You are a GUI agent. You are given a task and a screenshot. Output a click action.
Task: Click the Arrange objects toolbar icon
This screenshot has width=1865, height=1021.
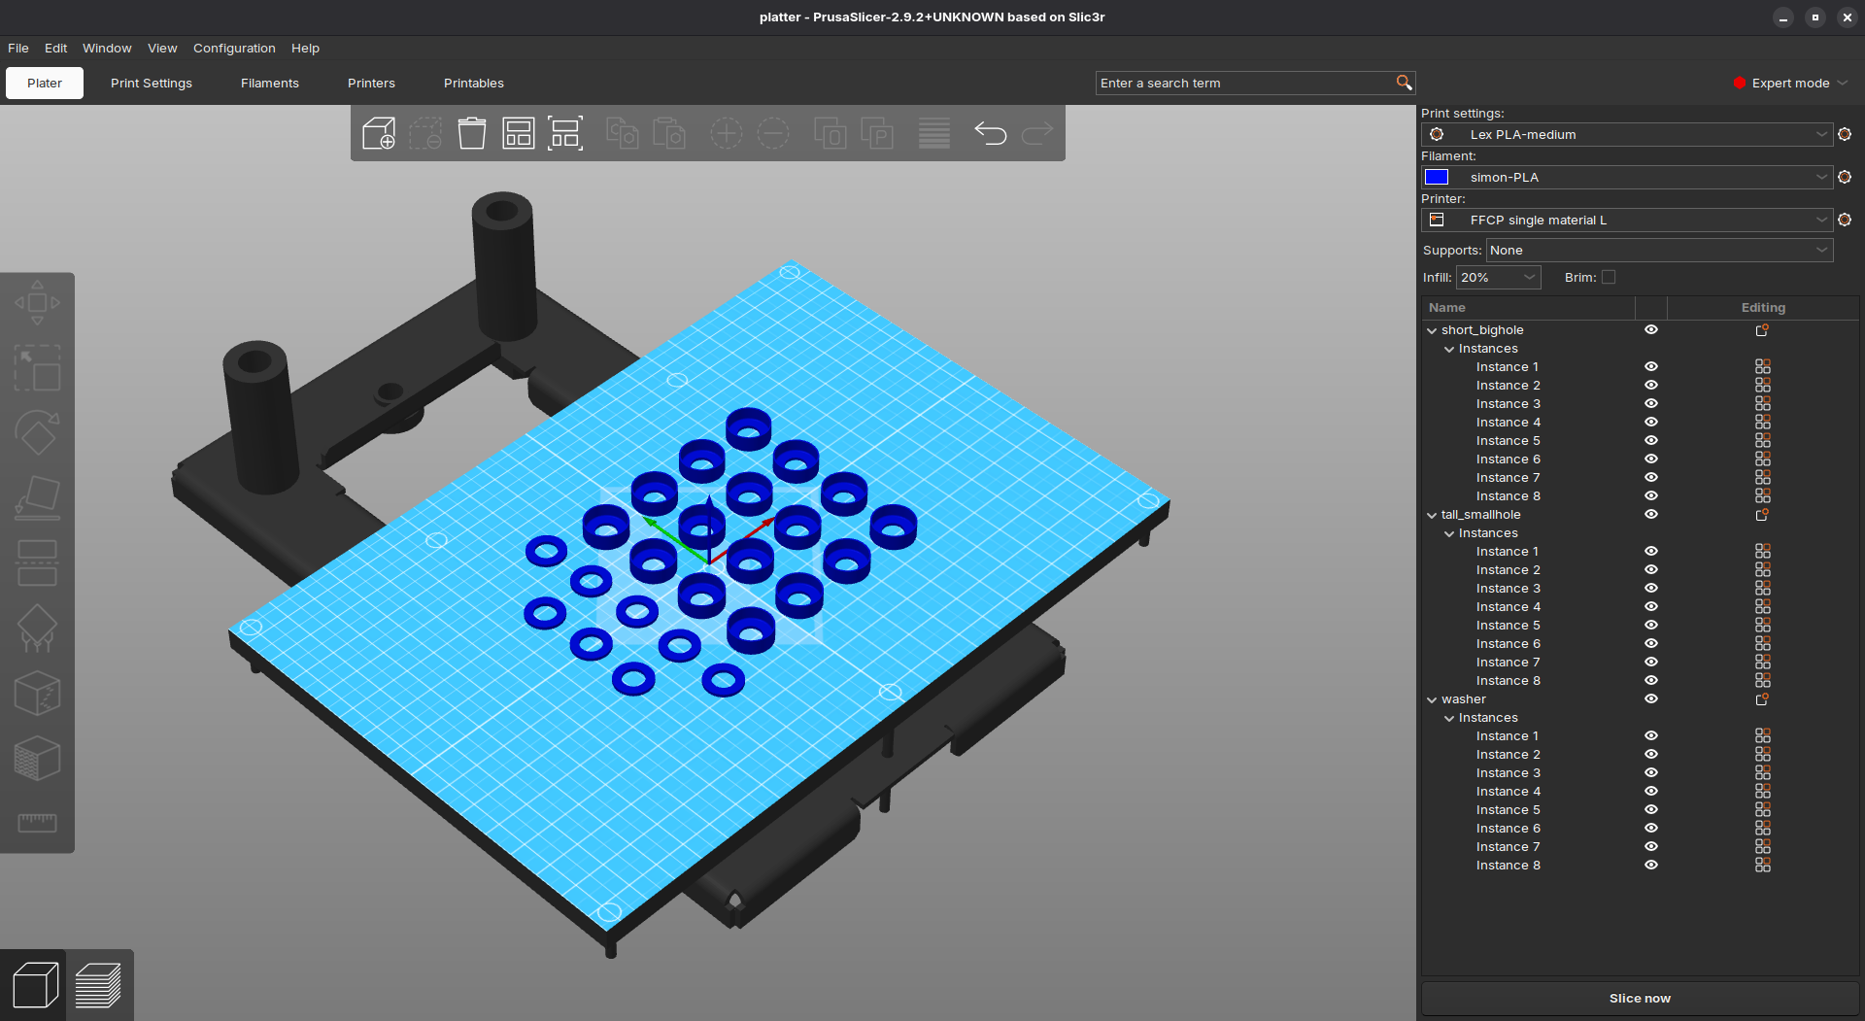click(x=519, y=133)
